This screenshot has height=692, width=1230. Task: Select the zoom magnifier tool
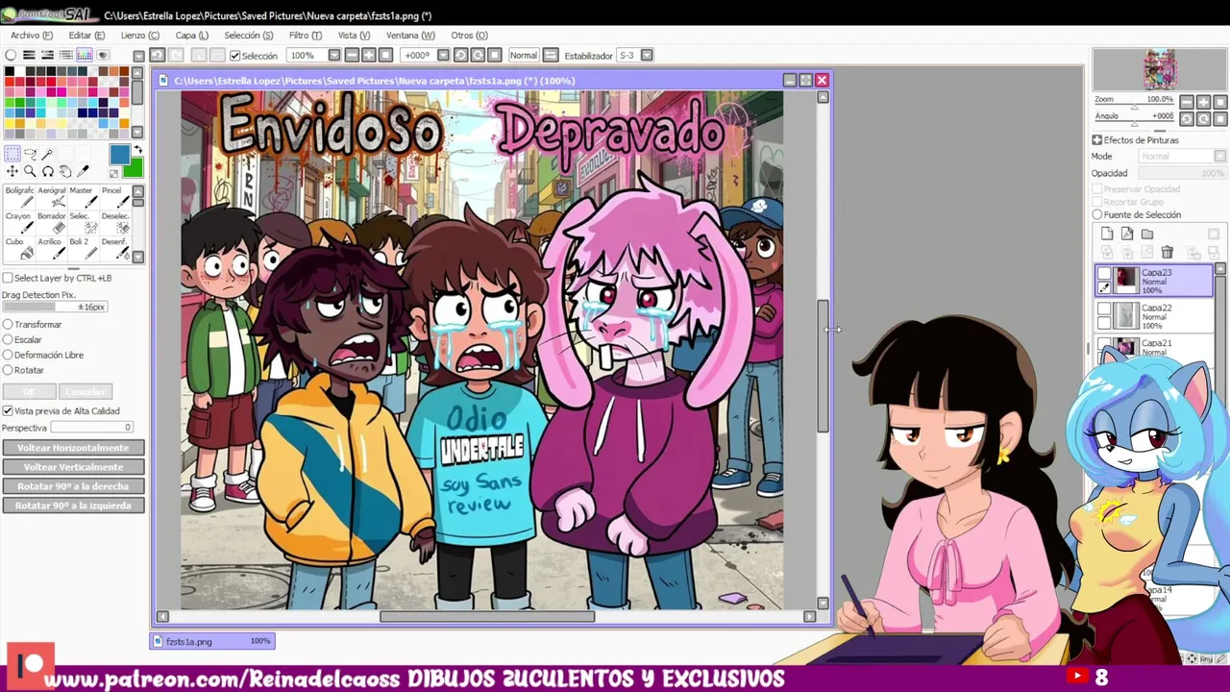click(x=30, y=171)
